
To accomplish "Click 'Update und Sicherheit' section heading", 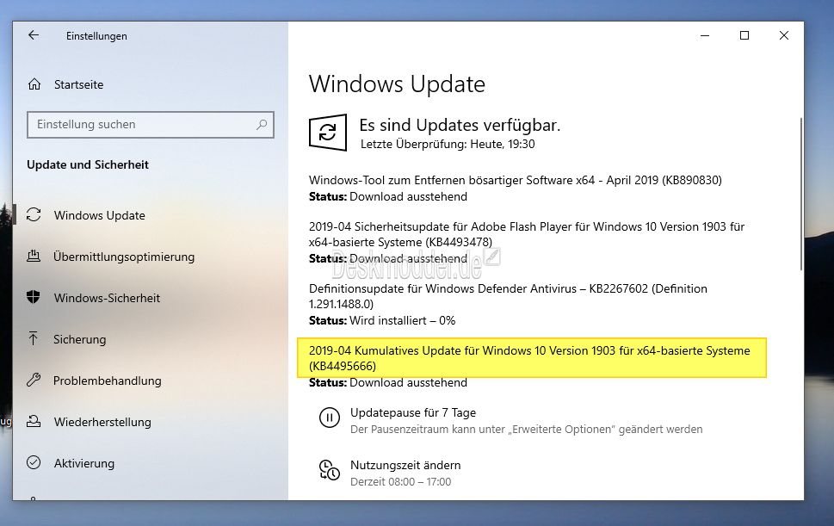I will pyautogui.click(x=88, y=165).
